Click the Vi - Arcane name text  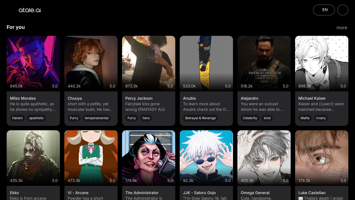[x=78, y=193]
